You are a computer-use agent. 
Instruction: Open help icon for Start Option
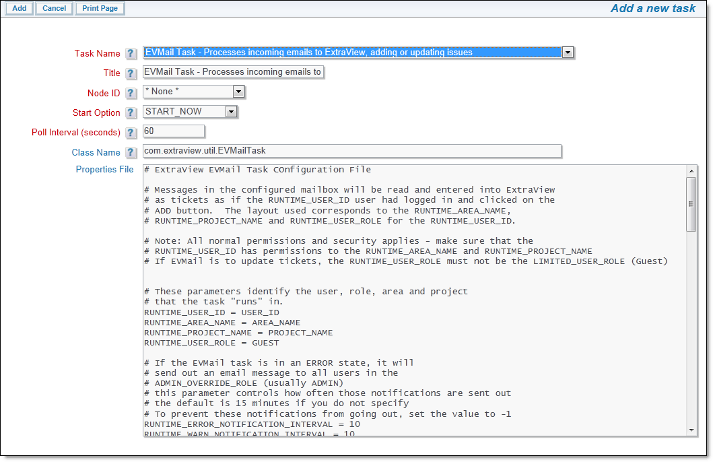point(131,112)
